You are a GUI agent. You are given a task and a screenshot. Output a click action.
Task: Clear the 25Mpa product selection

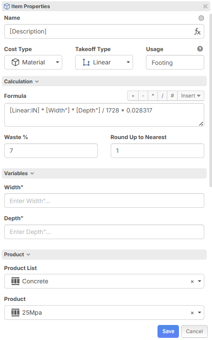tap(192, 313)
